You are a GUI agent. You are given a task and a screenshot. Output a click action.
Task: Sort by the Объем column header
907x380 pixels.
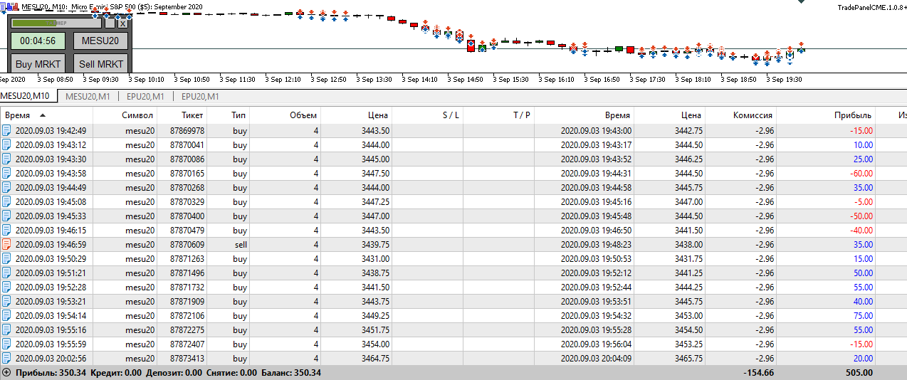click(x=304, y=115)
